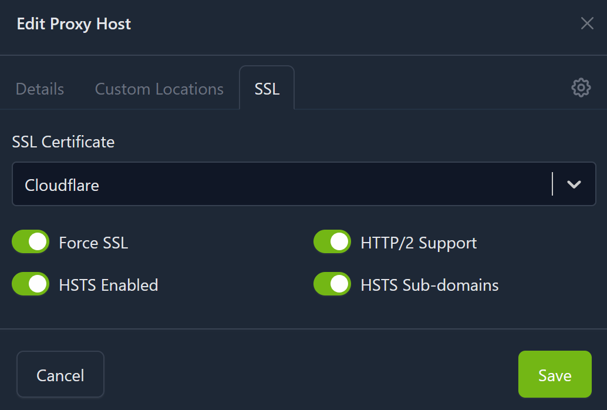The width and height of the screenshot is (607, 410).
Task: Click the HTTP/2 Support label text
Action: (419, 243)
